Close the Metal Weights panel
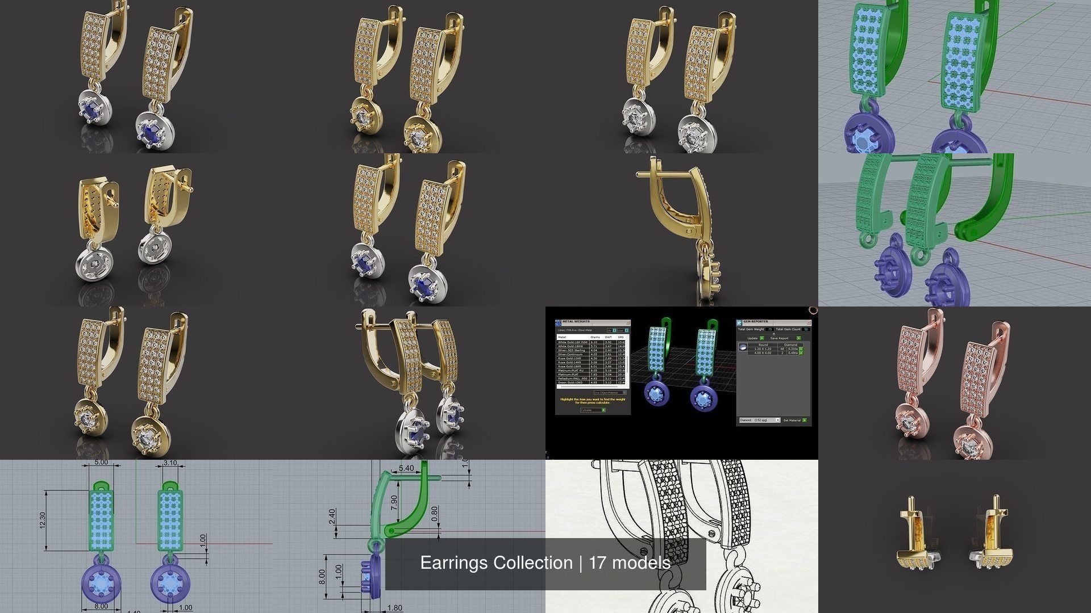 point(628,323)
